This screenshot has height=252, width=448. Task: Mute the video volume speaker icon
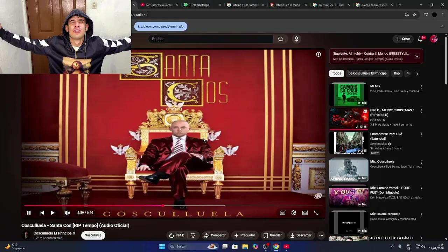click(67, 213)
